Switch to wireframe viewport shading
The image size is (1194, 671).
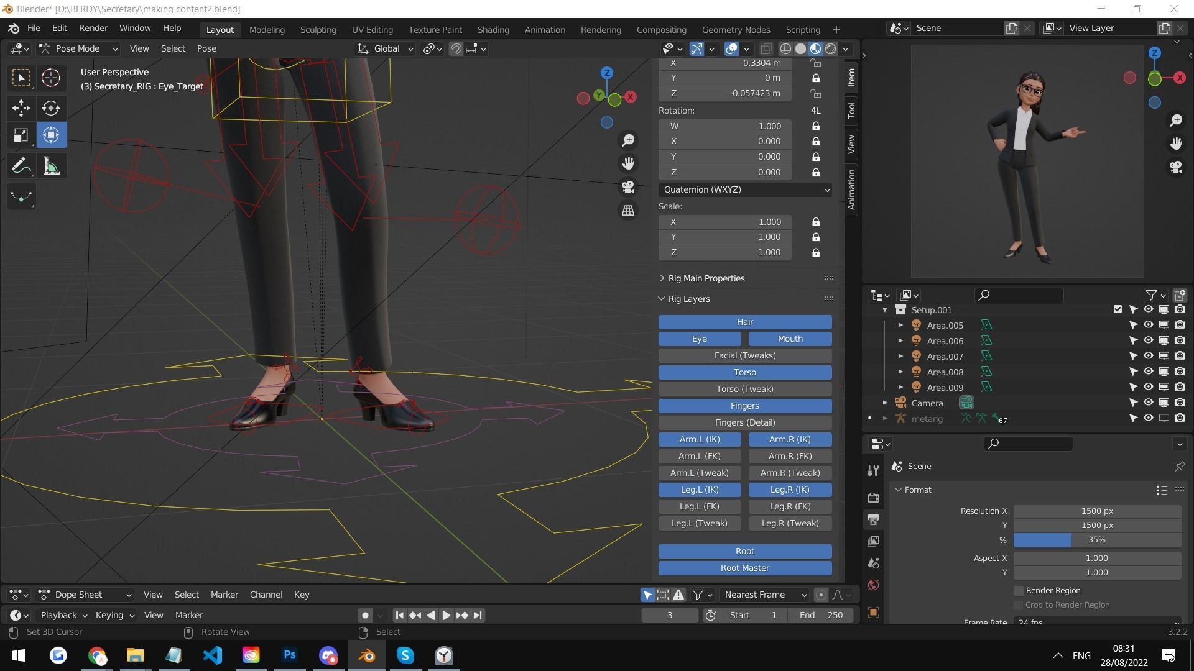pos(785,48)
